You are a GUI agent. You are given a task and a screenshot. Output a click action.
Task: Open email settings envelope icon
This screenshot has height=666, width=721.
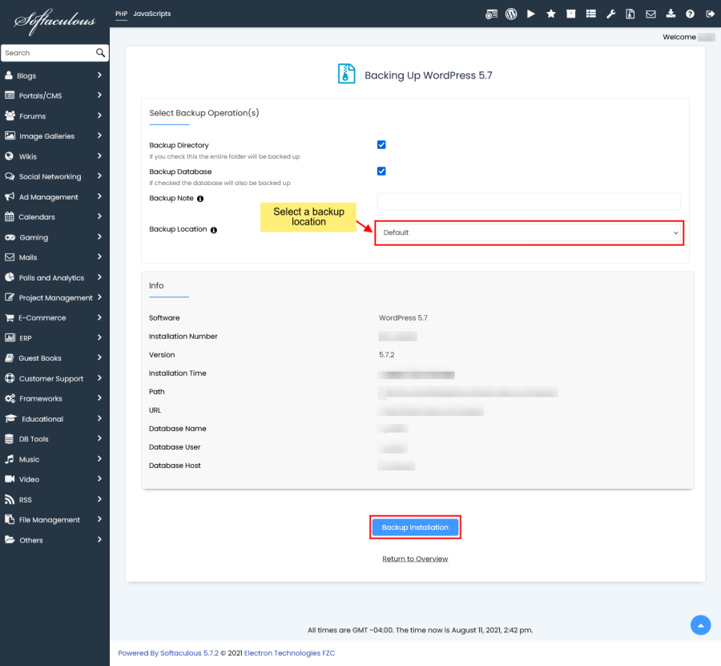[x=651, y=14]
